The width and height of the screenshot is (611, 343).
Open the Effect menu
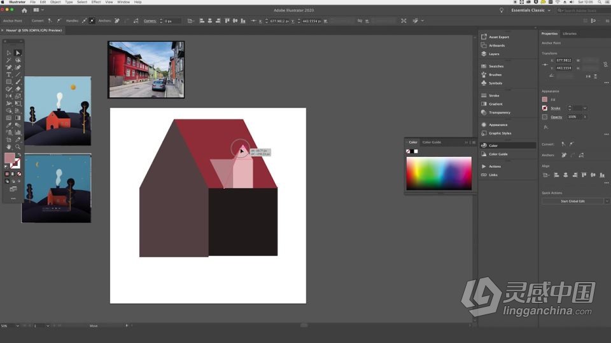coord(96,2)
